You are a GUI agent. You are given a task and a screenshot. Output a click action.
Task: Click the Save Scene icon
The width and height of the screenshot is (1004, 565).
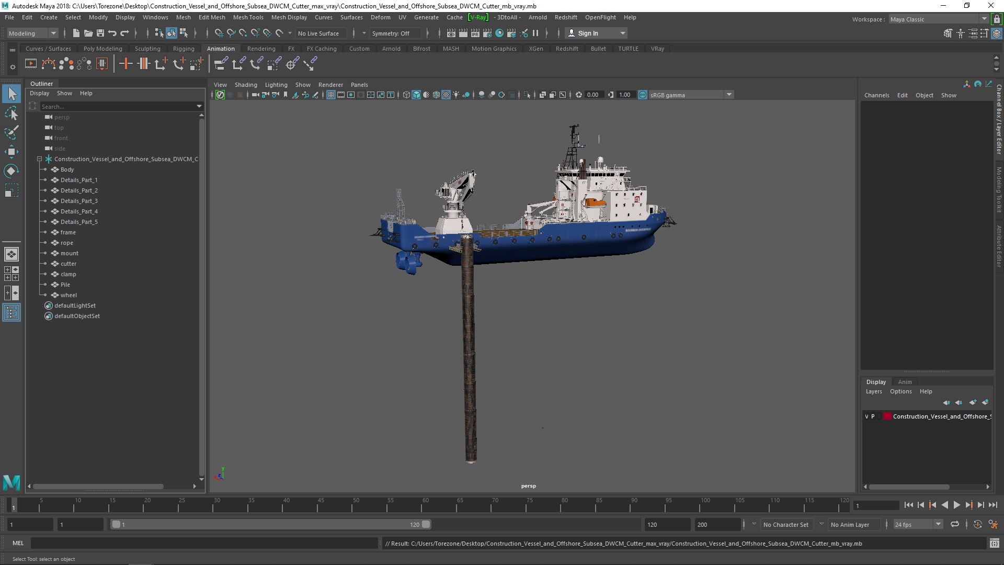click(x=100, y=33)
